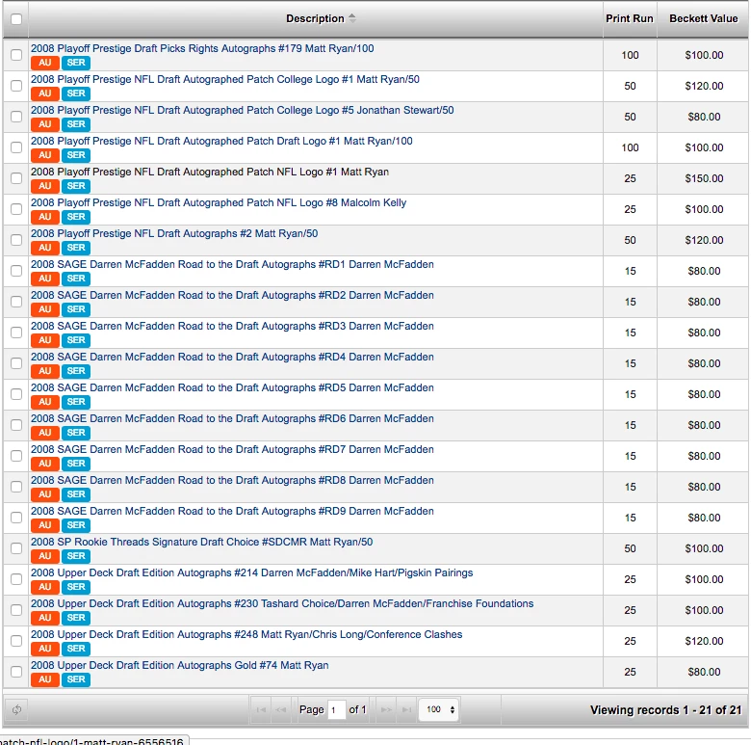Click AU badge under Jonathan Stewart/50 row

click(45, 124)
